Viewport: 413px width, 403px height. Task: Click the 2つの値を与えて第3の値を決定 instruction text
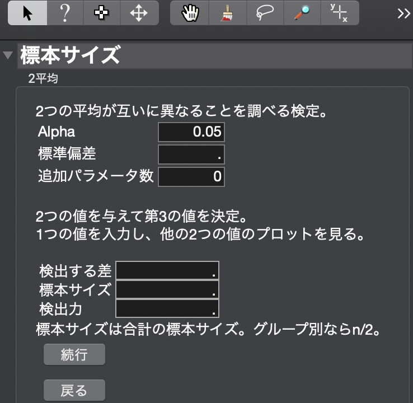tap(142, 216)
